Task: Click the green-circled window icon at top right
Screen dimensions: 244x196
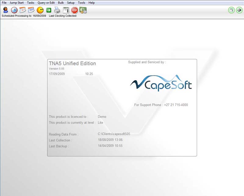Action: [x=231, y=10]
